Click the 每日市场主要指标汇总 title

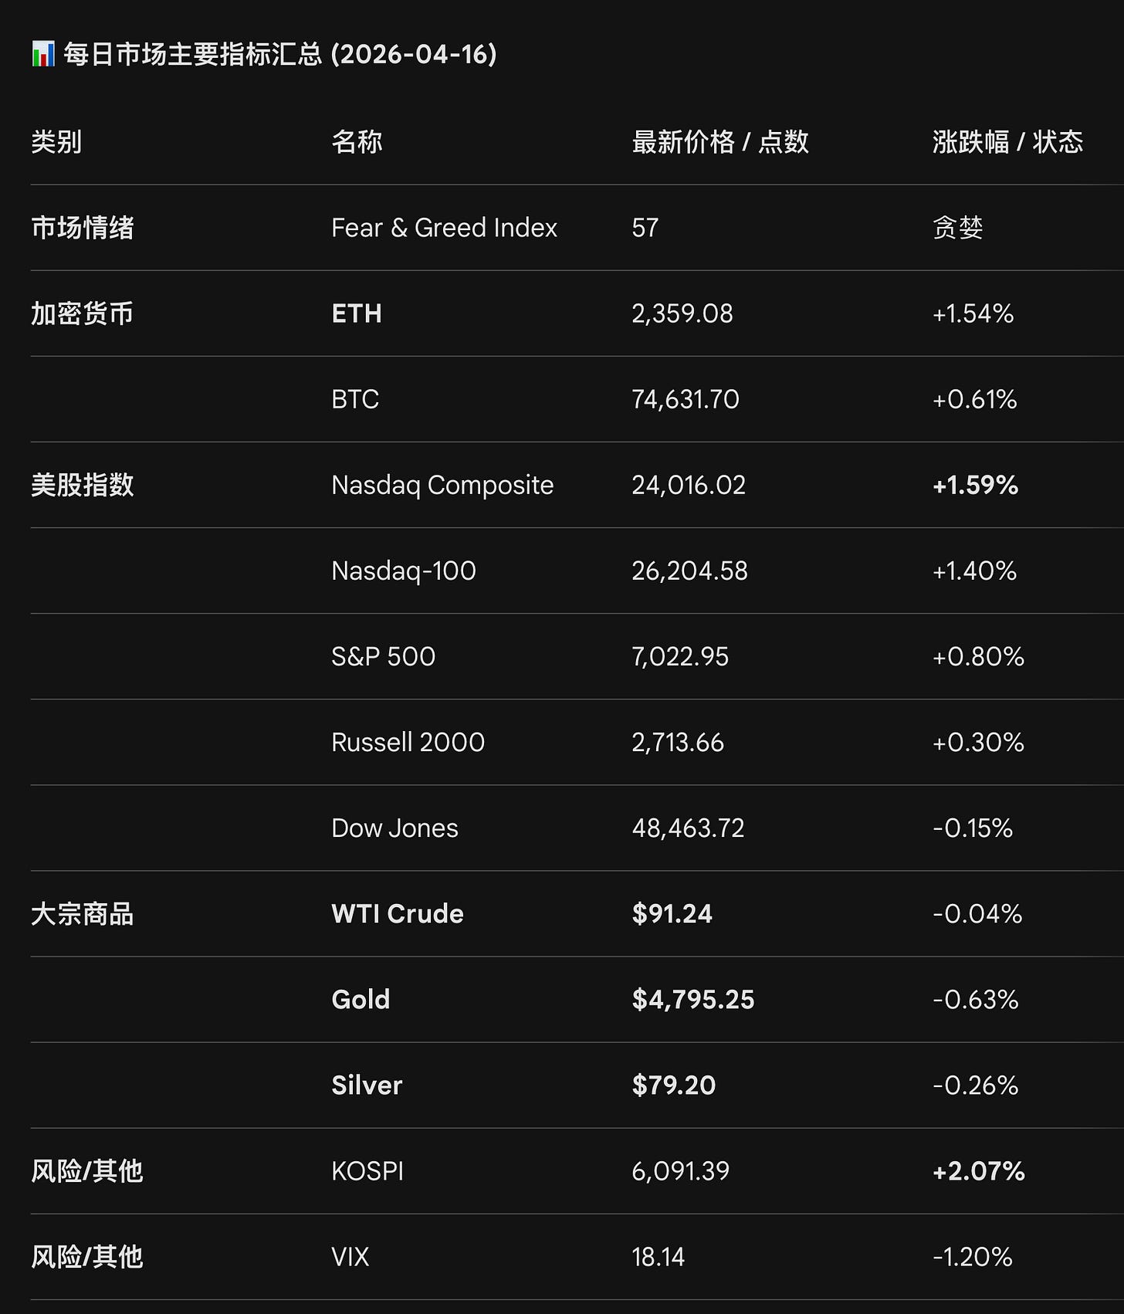[x=193, y=55]
